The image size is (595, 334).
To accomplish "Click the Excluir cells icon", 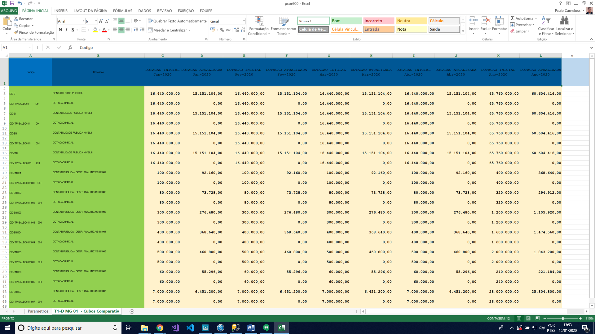I will 486,21.
